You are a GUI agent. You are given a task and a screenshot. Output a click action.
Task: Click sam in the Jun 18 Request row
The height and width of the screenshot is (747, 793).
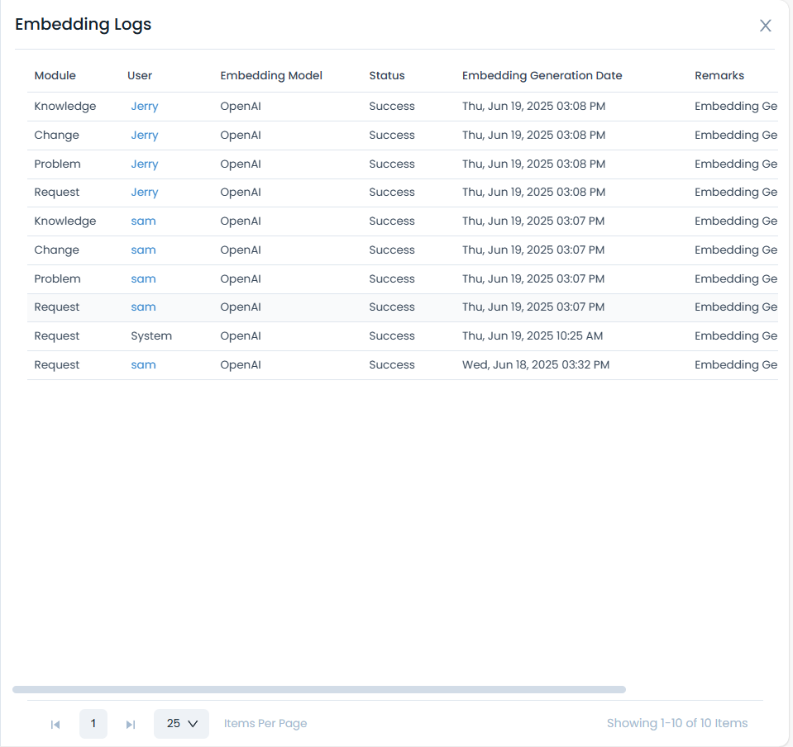coord(143,365)
